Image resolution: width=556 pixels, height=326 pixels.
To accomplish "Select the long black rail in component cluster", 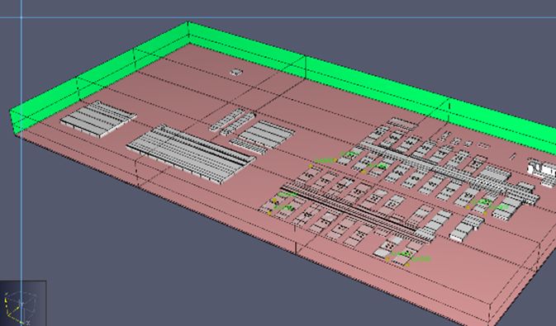I will (x=348, y=208).
